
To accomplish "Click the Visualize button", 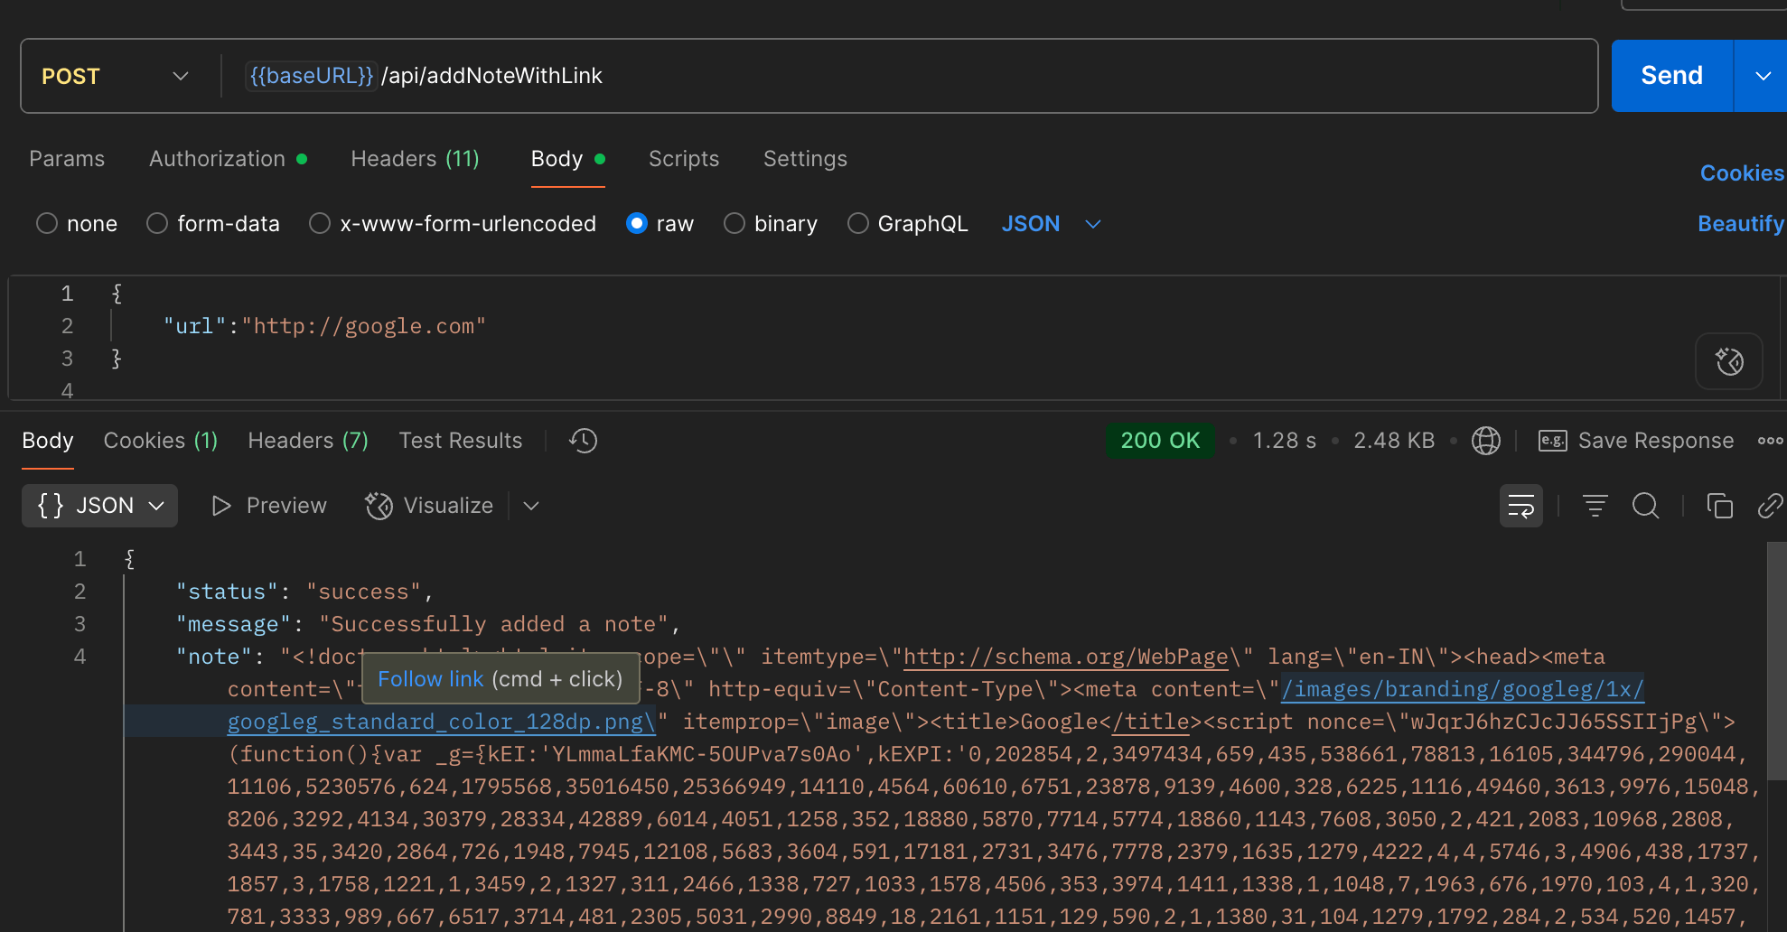I will (430, 506).
